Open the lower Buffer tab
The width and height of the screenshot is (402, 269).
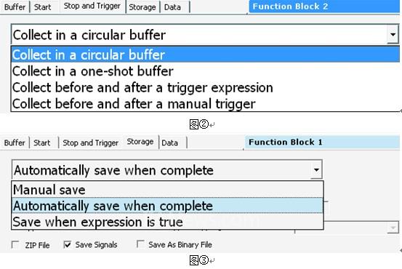tap(15, 142)
